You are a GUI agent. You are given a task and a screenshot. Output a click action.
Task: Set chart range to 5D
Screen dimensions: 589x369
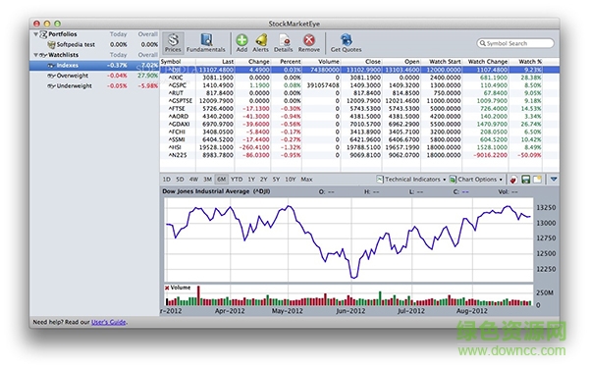coord(180,180)
